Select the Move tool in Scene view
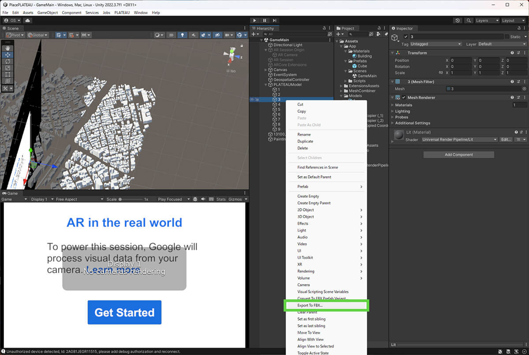The image size is (529, 355). click(x=7, y=55)
